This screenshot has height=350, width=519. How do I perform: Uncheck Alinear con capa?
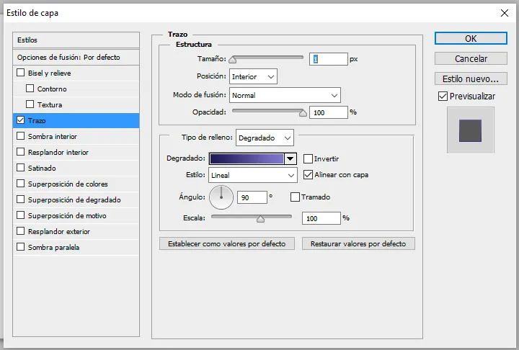click(309, 175)
